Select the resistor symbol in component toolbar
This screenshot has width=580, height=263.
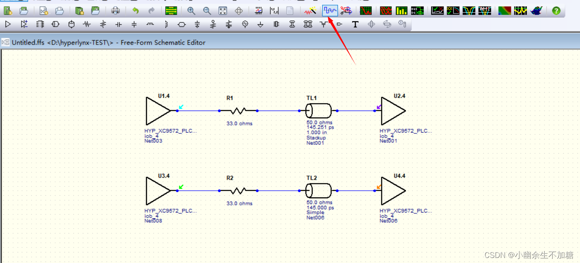[x=87, y=24]
